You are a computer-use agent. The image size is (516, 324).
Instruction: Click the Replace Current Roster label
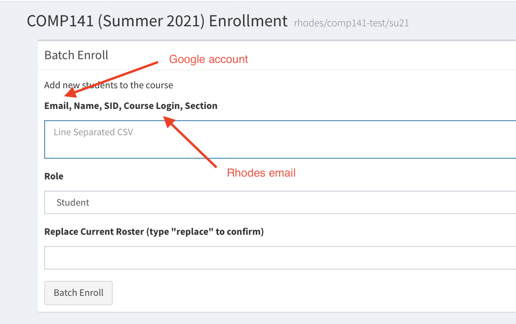pos(154,231)
